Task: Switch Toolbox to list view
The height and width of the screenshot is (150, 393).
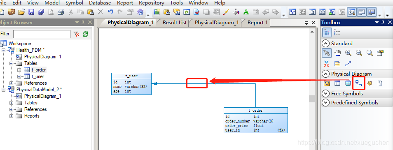Action: (x=337, y=33)
